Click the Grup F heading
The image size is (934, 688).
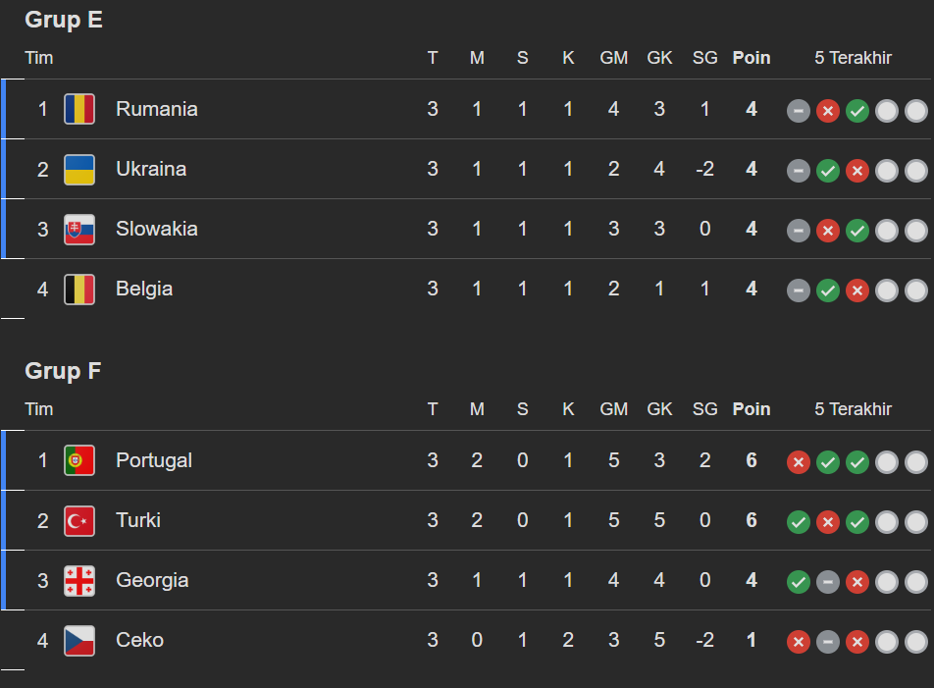(x=64, y=371)
